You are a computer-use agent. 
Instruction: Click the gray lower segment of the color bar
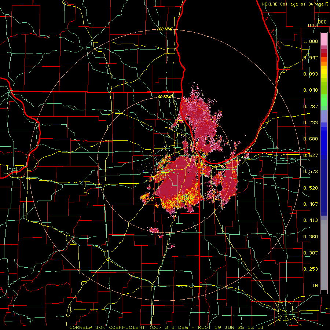tap(324, 255)
